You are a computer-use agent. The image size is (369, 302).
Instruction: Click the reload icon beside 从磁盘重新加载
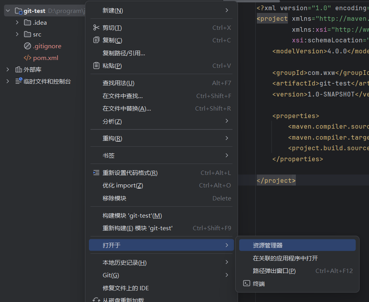pos(96,300)
